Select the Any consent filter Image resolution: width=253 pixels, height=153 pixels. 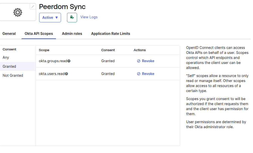coord(6,57)
